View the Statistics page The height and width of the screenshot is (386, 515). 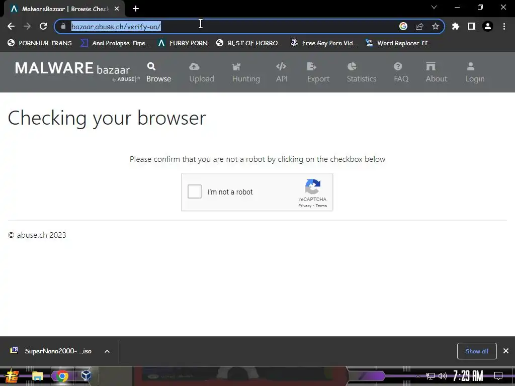(x=362, y=72)
